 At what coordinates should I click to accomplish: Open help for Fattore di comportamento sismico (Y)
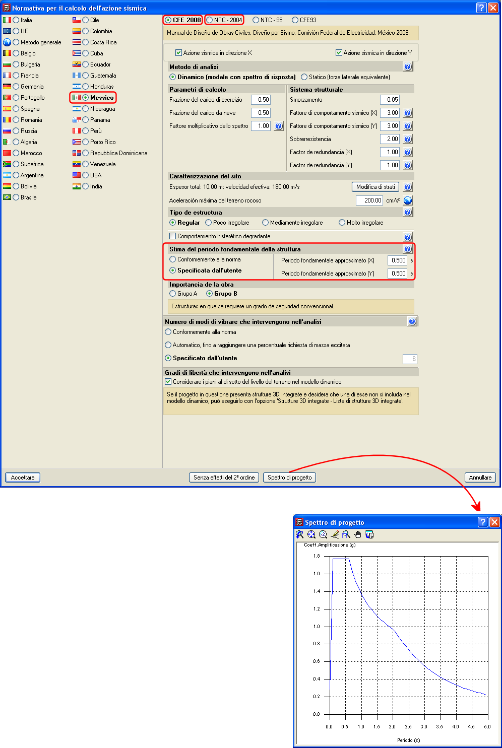[408, 126]
